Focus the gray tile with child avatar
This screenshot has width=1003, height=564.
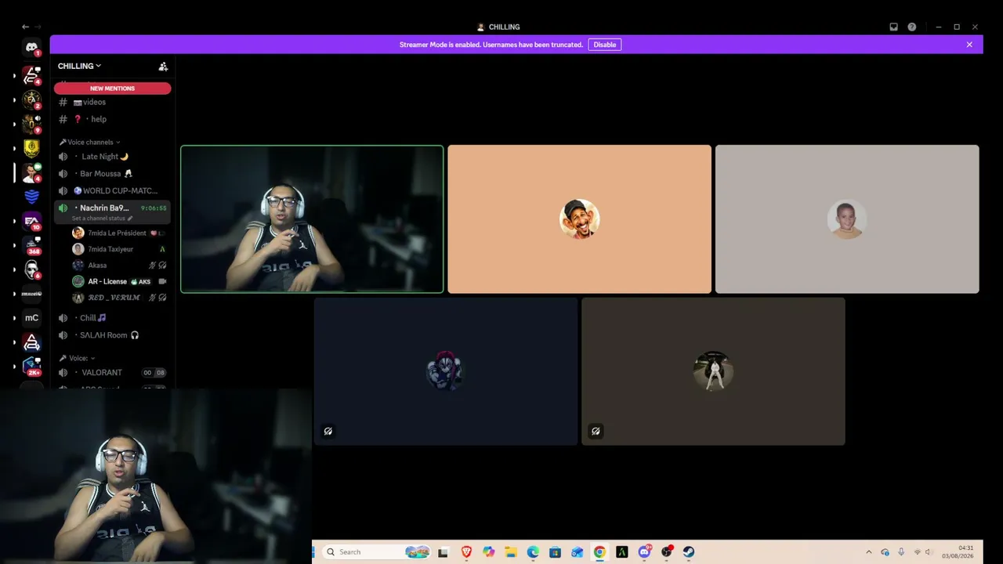point(847,219)
